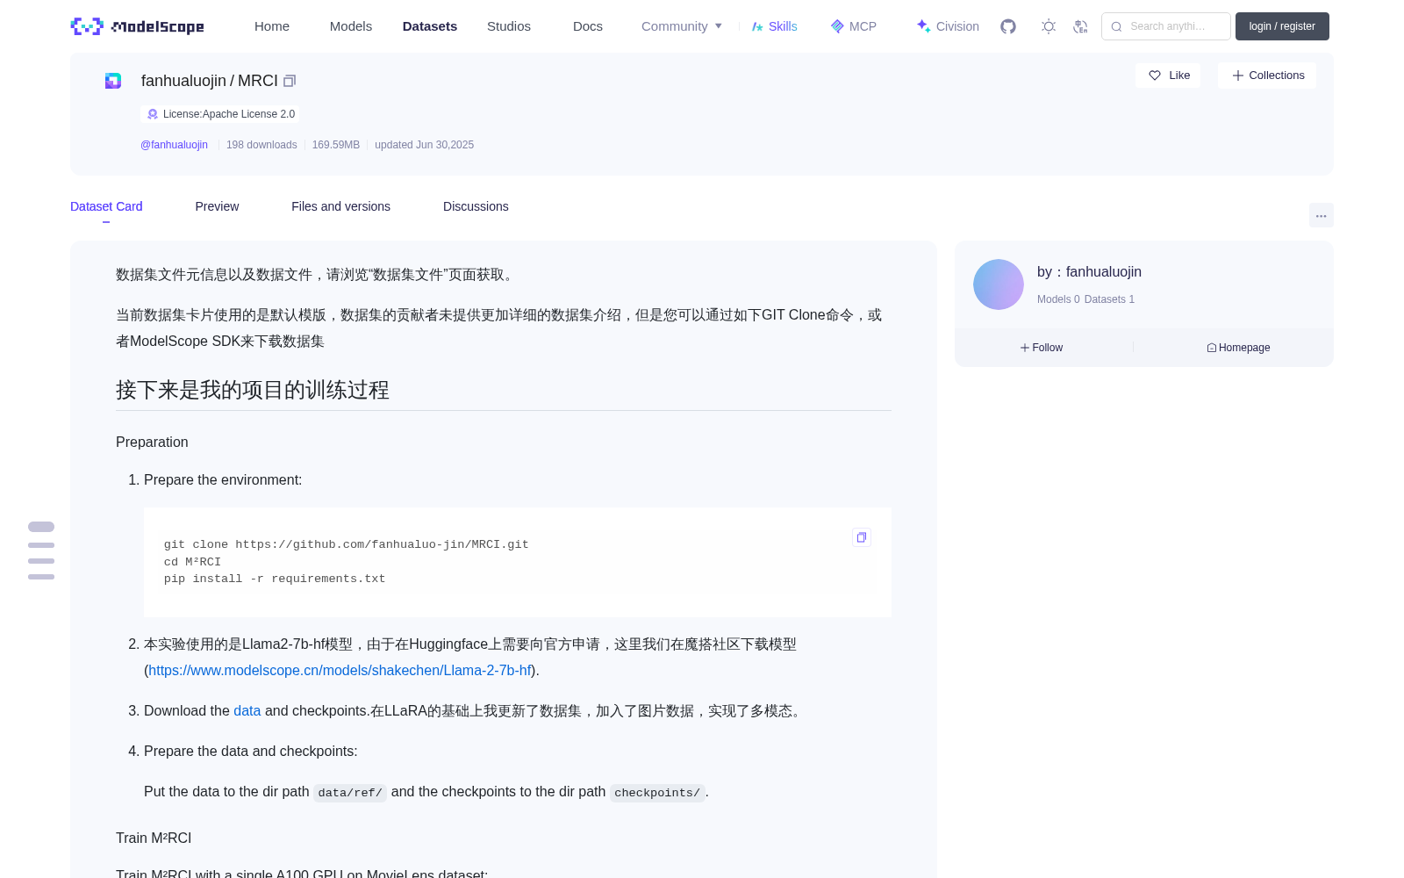Click the ModelScope logo
This screenshot has height=878, width=1404.
pos(137,26)
